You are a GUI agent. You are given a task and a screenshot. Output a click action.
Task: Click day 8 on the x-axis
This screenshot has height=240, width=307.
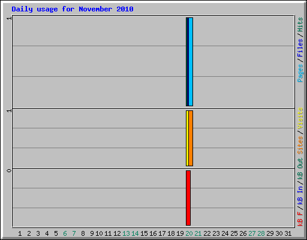[x=83, y=233]
